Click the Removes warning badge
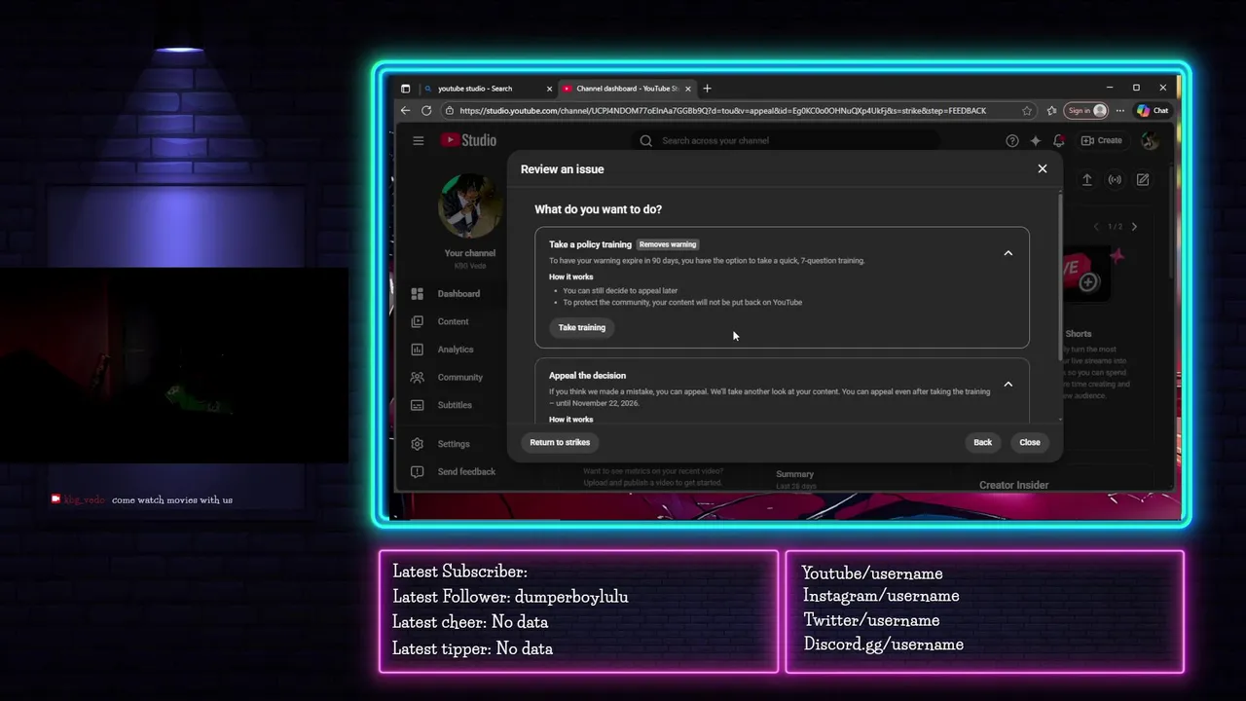 coord(668,244)
